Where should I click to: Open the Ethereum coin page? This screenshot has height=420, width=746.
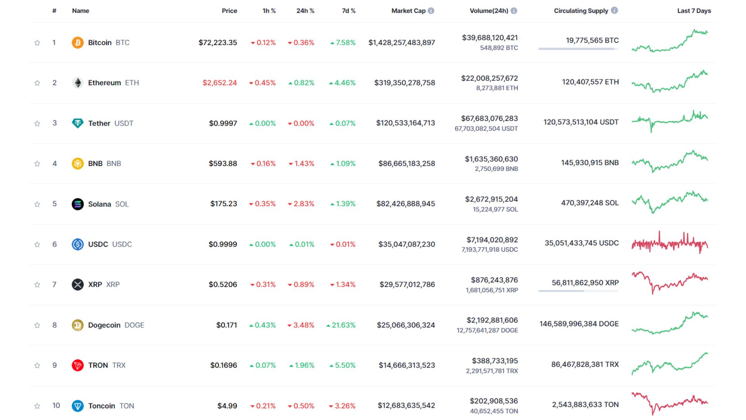point(104,82)
